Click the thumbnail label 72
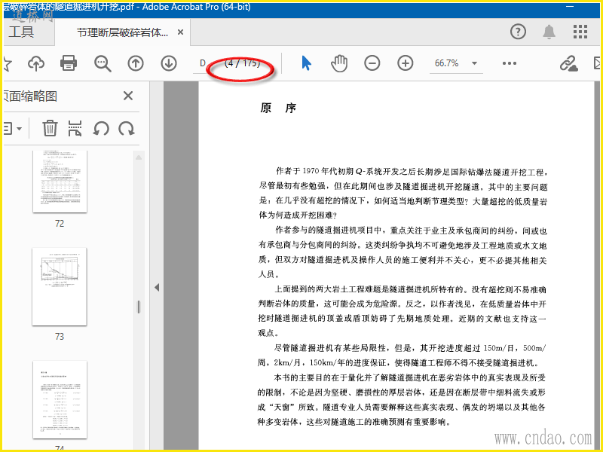The image size is (603, 452). click(x=60, y=224)
